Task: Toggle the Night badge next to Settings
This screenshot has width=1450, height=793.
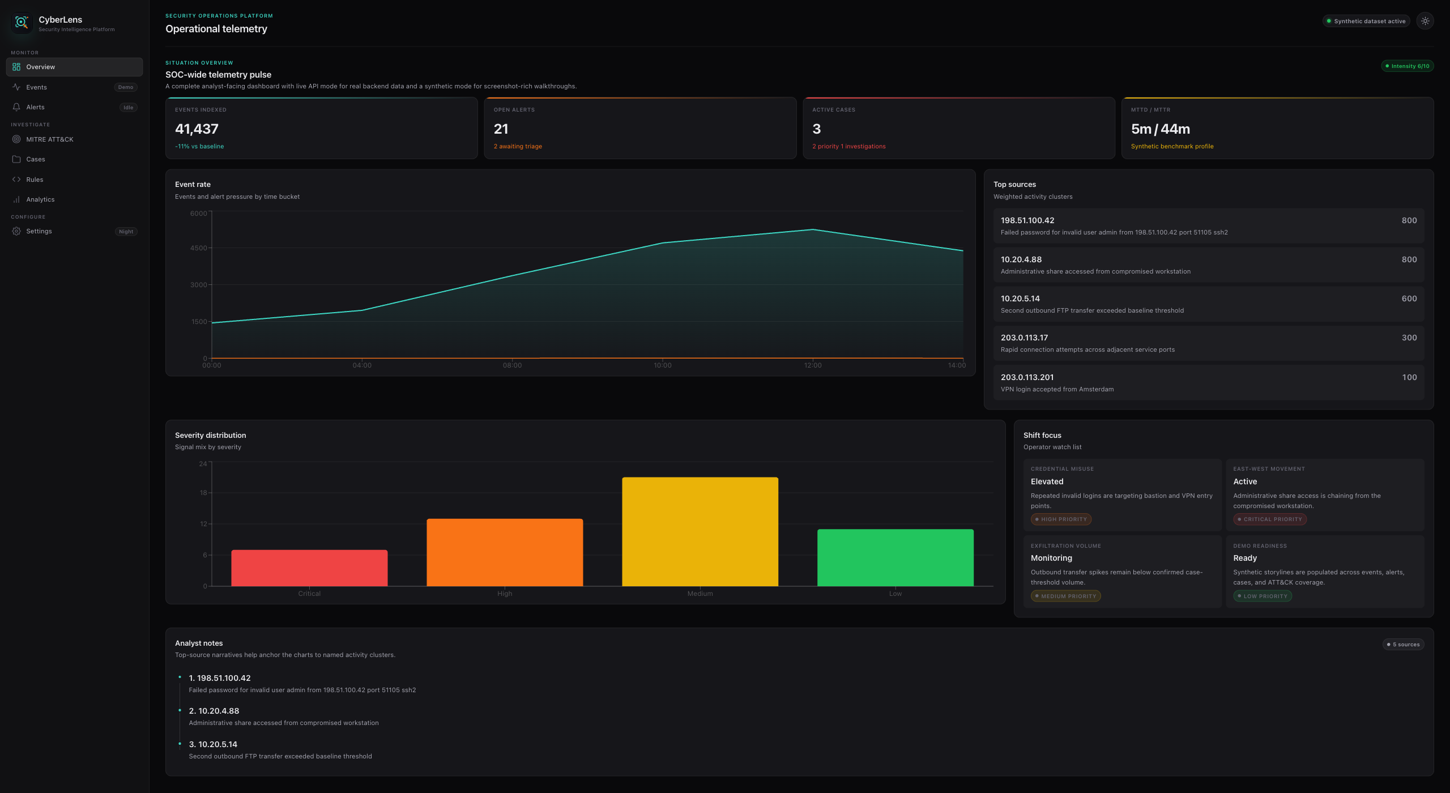Action: click(x=126, y=231)
